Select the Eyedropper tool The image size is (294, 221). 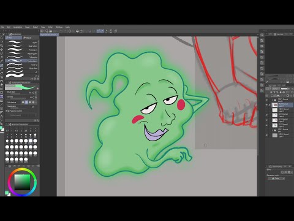(2, 61)
